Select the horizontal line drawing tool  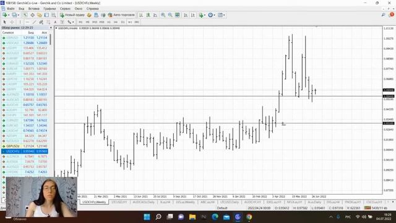pos(27,22)
